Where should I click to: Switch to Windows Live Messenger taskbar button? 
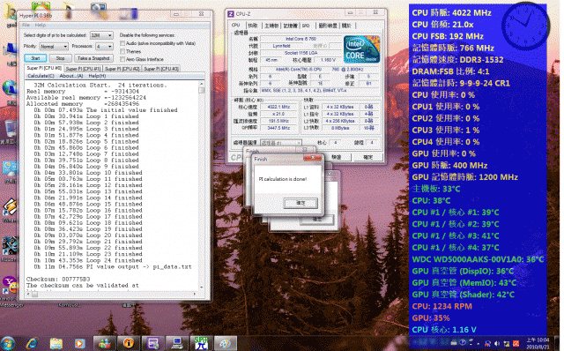click(x=105, y=343)
